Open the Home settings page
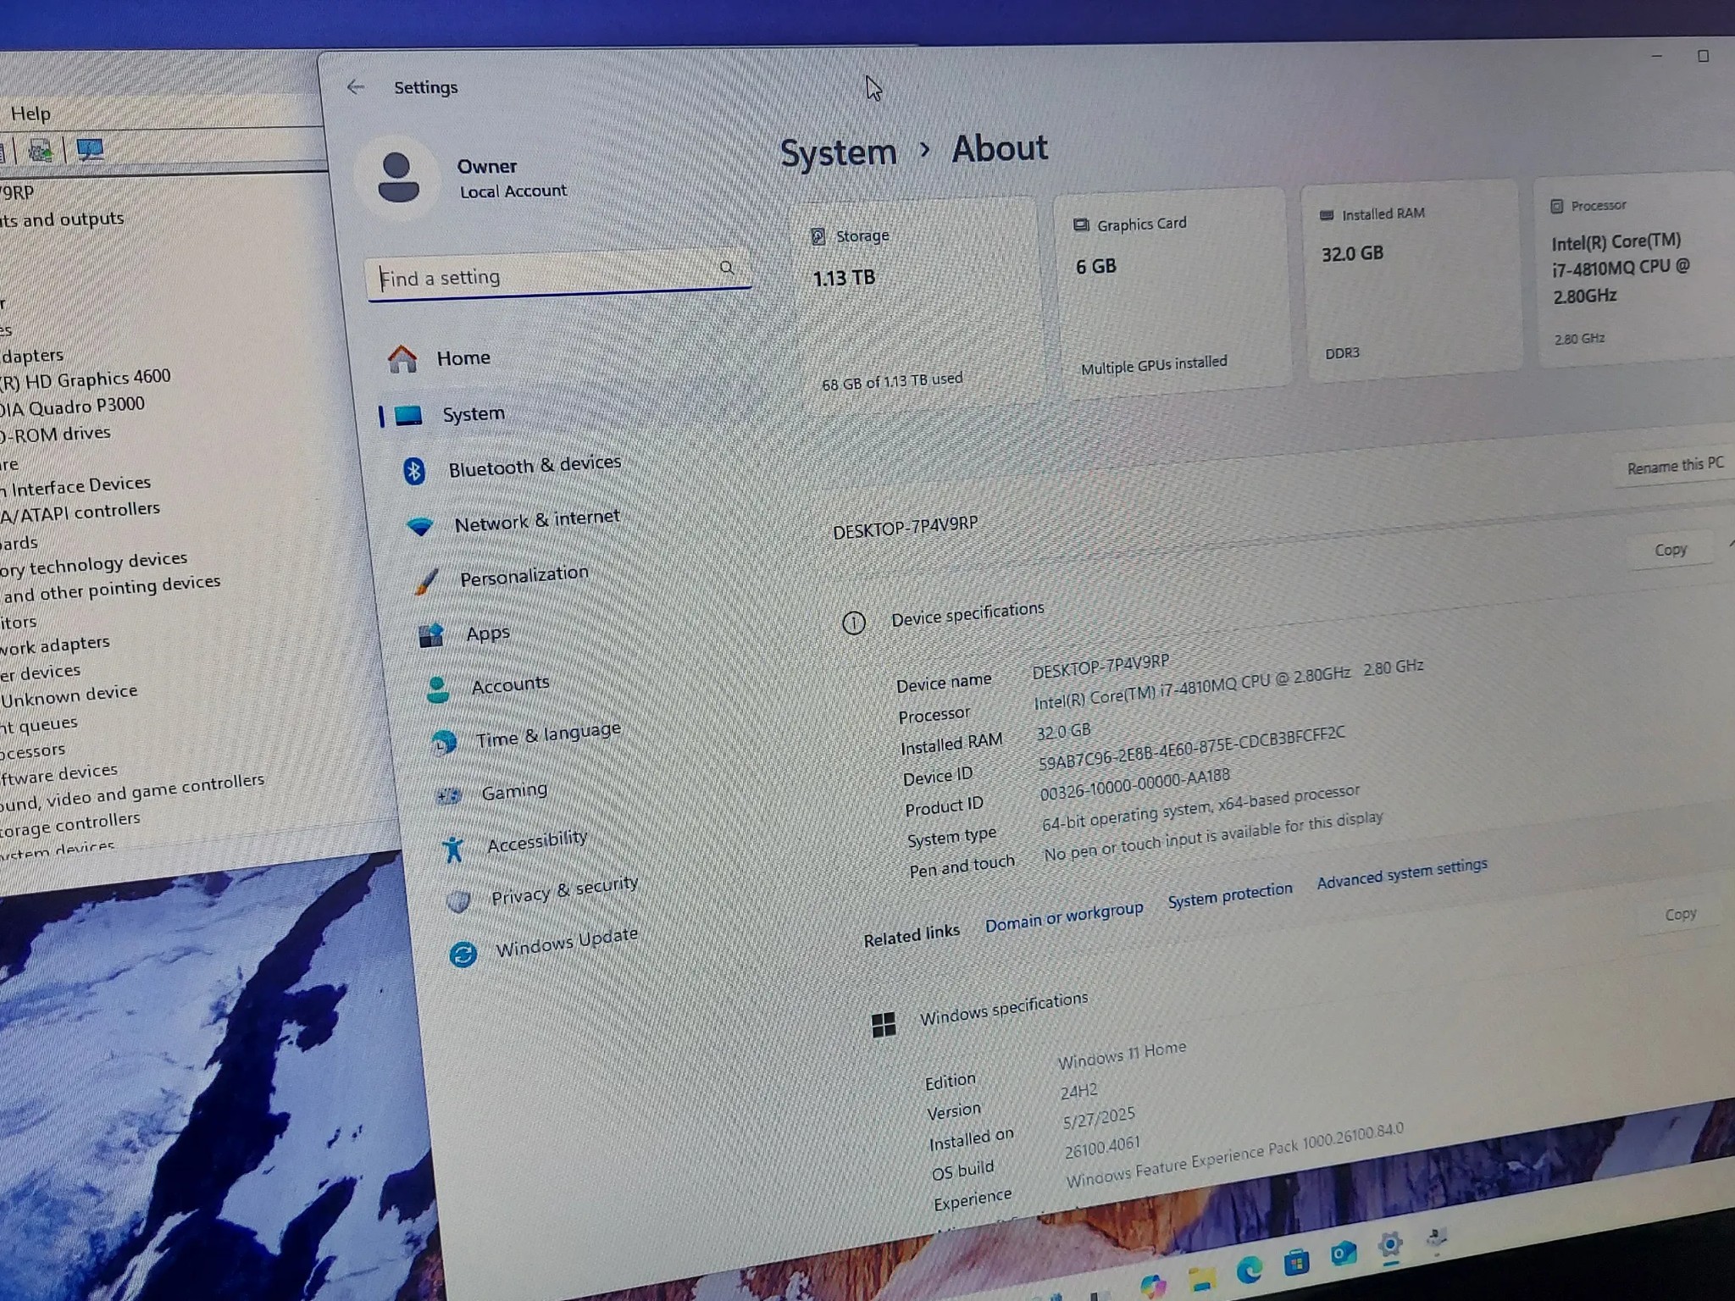This screenshot has width=1735, height=1301. [463, 358]
